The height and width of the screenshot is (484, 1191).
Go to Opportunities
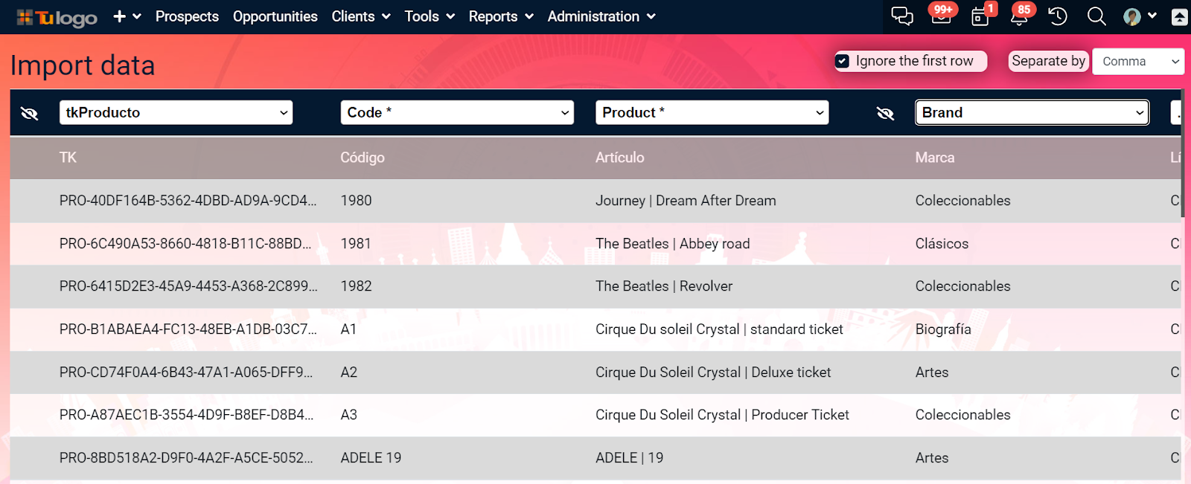pos(275,16)
